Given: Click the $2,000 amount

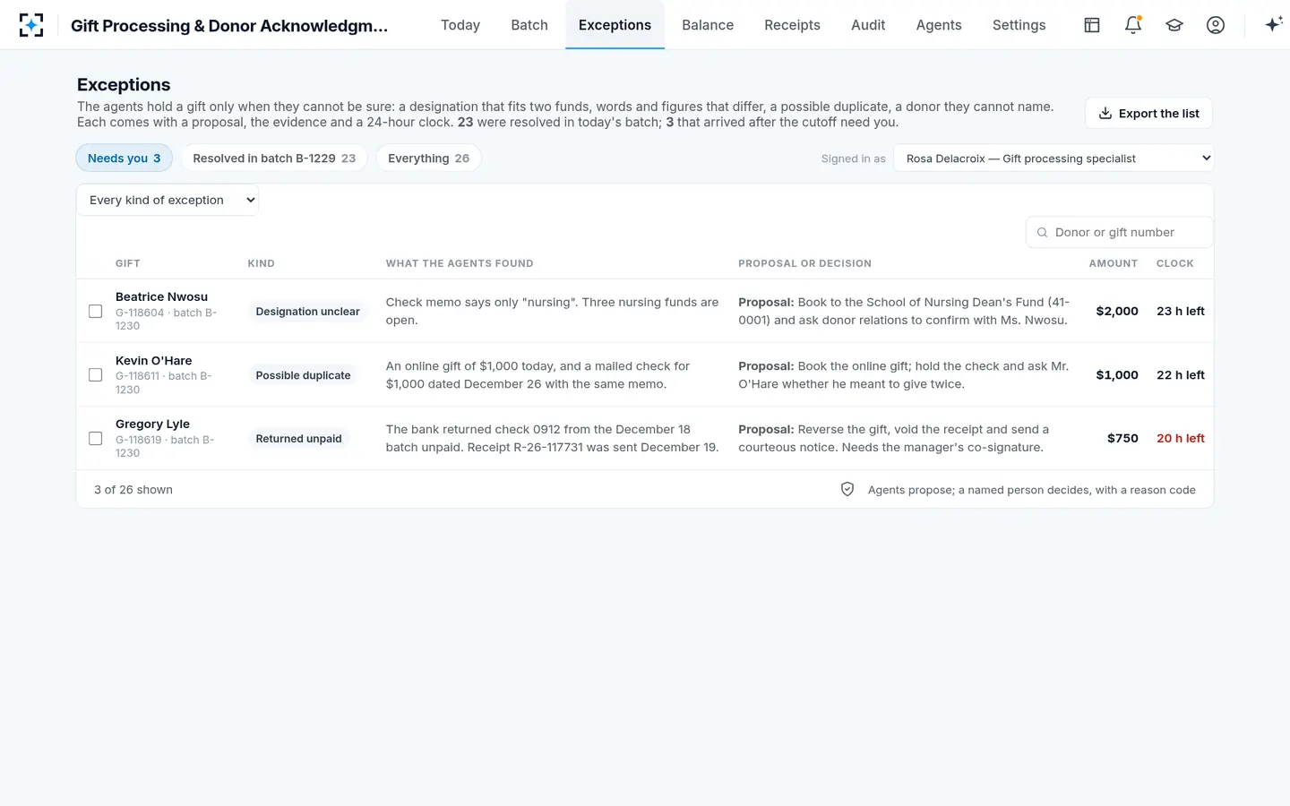Looking at the screenshot, I should (x=1117, y=312).
